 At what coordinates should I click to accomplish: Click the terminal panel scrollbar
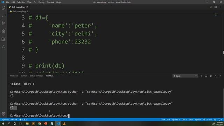tap(223, 103)
